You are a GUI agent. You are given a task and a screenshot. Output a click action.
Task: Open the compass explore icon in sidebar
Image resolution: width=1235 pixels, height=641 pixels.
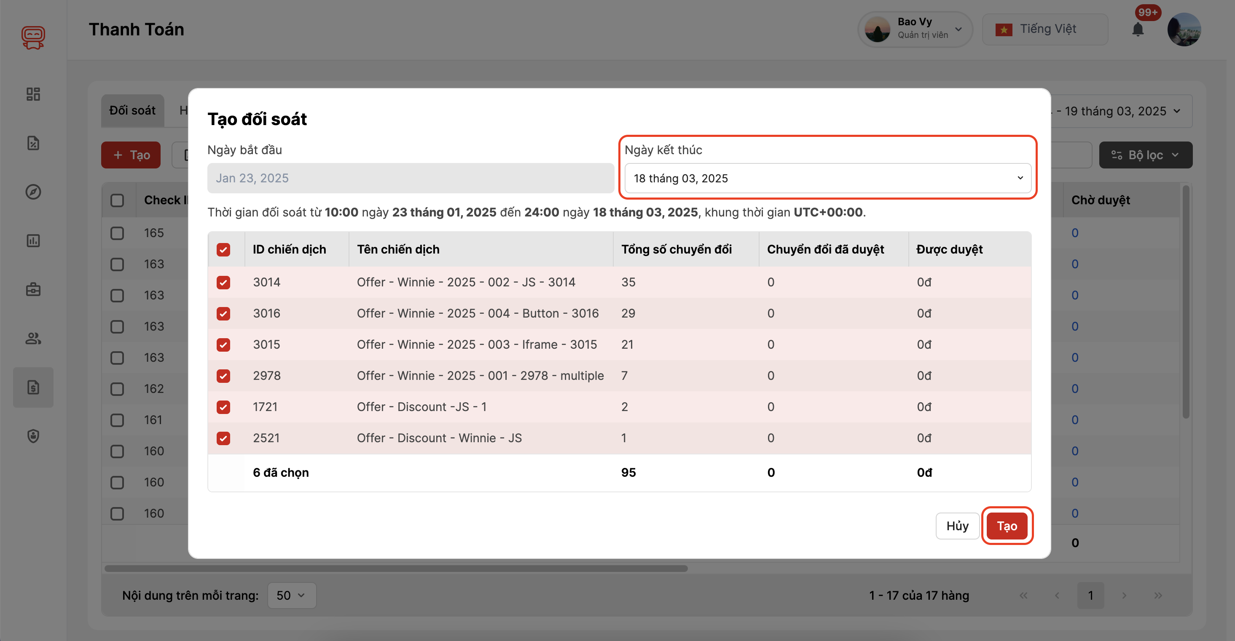pos(33,192)
